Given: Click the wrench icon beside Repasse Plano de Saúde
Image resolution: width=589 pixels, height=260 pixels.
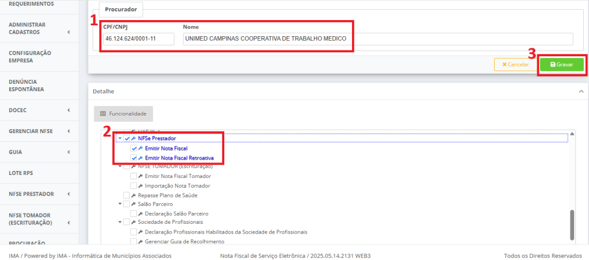Looking at the screenshot, I should click(x=133, y=195).
